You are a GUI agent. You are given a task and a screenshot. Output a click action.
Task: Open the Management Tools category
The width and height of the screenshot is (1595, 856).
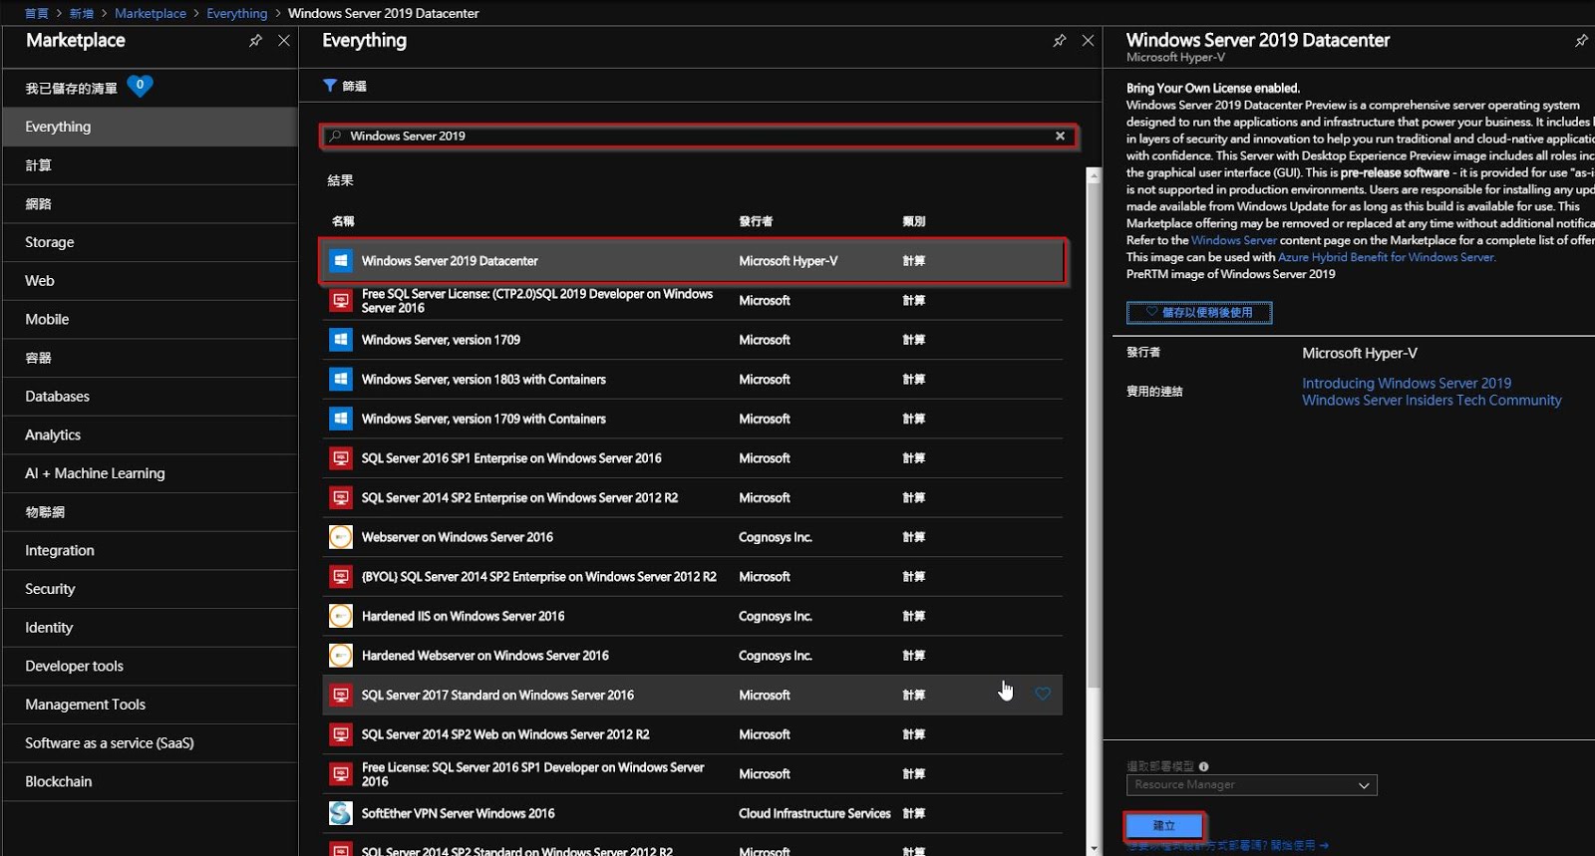click(151, 705)
